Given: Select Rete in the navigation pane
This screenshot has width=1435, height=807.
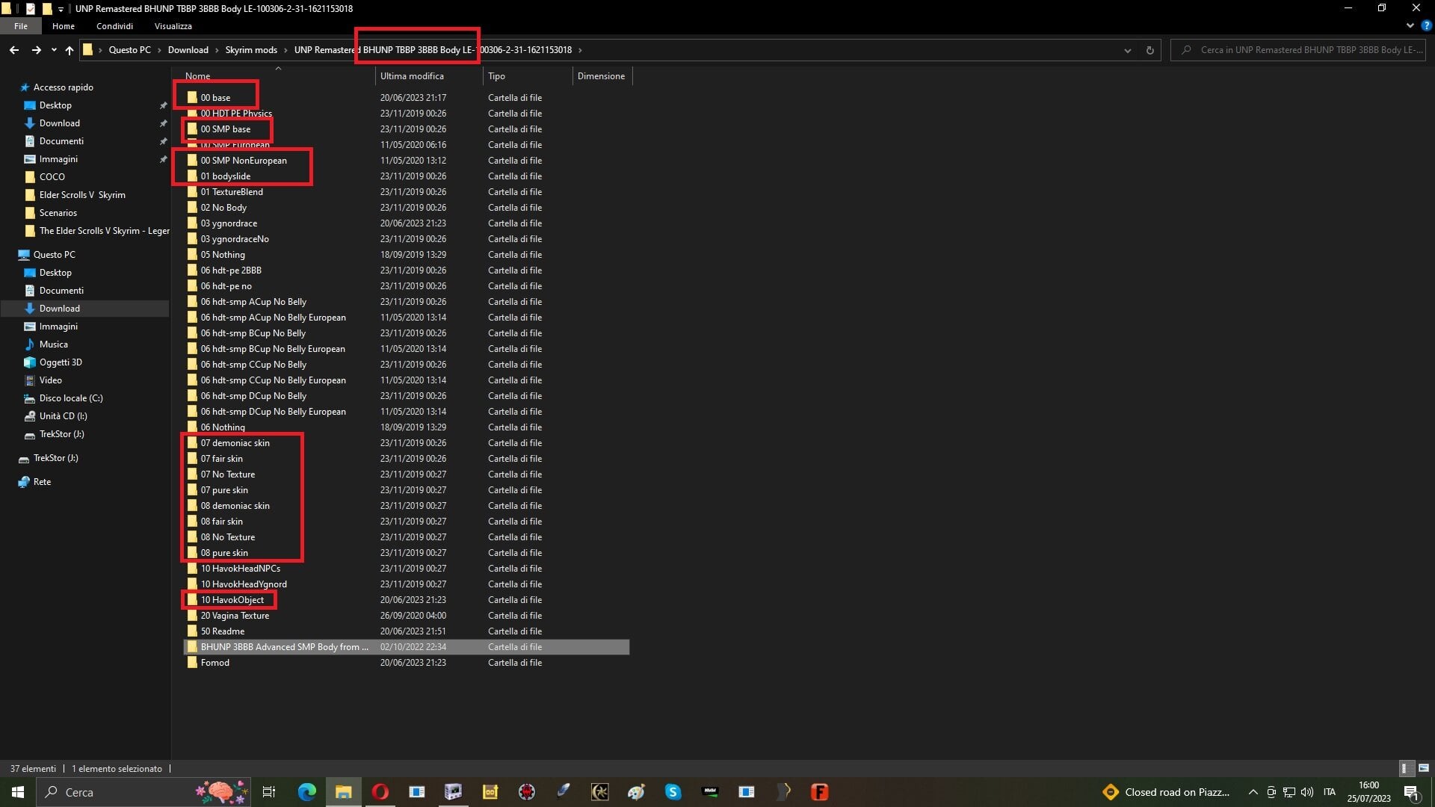Looking at the screenshot, I should pos(42,482).
